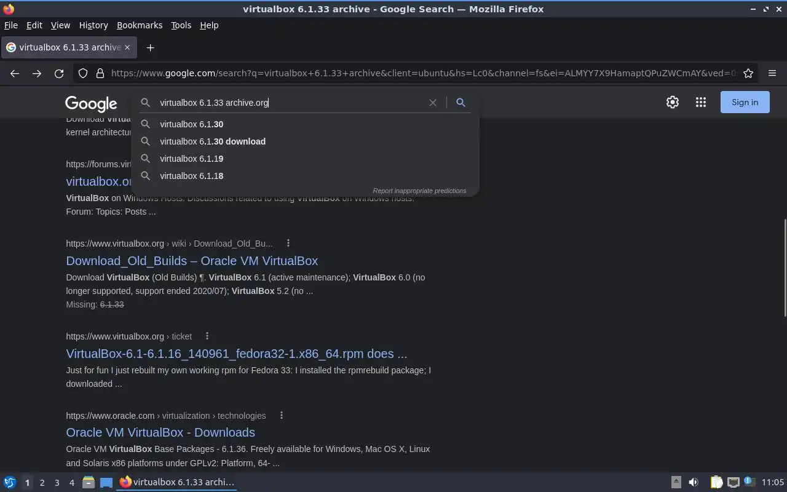787x492 pixels.
Task: Go back to the previous page
Action: point(15,73)
